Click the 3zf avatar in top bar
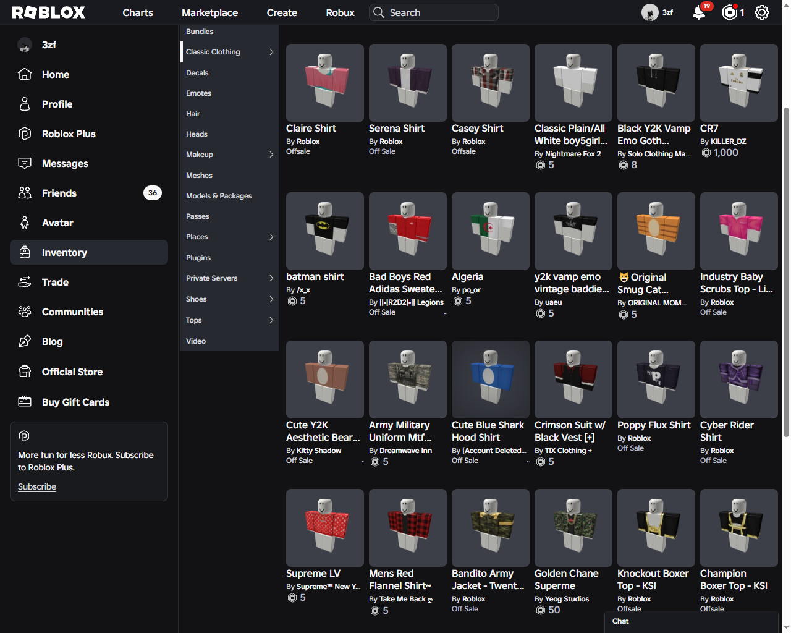The height and width of the screenshot is (633, 791). [649, 12]
